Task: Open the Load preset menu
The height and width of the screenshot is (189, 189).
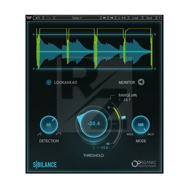Action: tap(135, 18)
